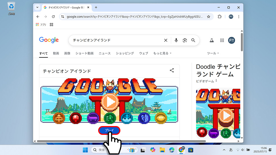View site information icon in address bar
Viewport: 276px width, 155px height.
[63, 17]
